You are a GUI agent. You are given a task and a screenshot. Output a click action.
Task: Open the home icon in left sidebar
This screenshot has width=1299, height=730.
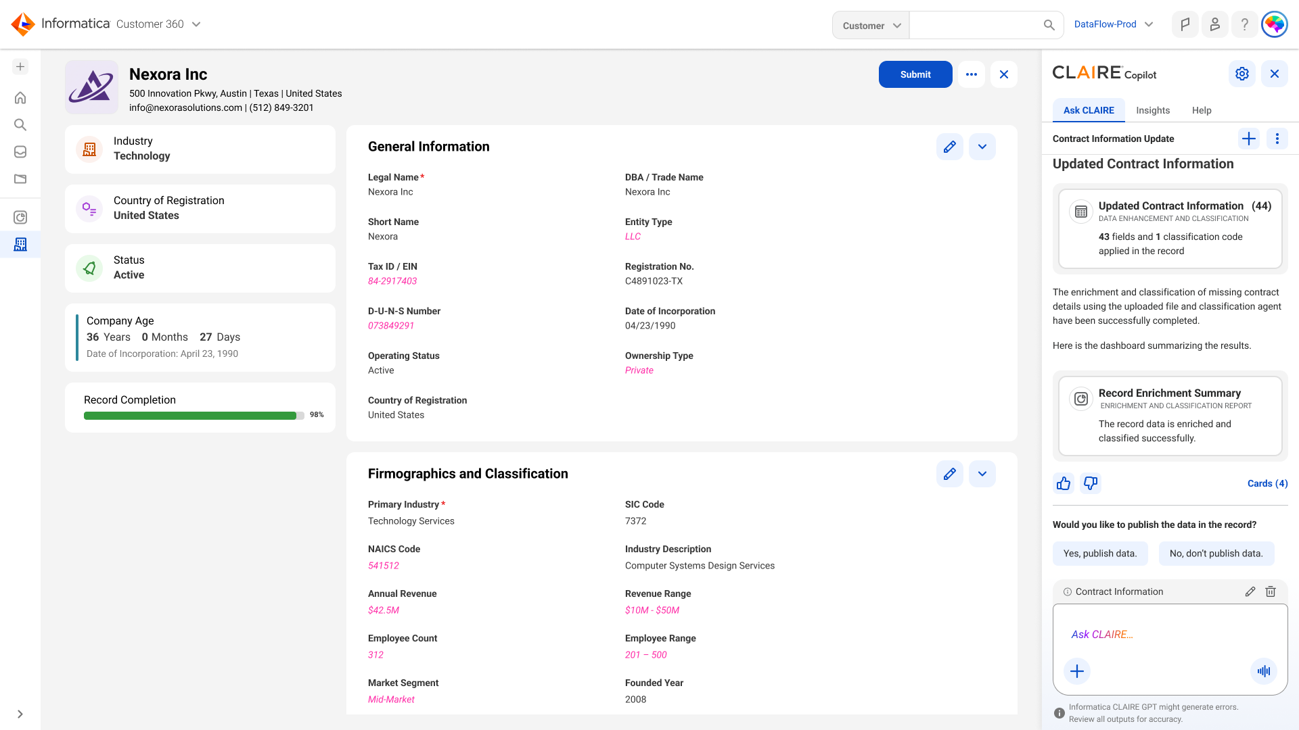[x=20, y=98]
